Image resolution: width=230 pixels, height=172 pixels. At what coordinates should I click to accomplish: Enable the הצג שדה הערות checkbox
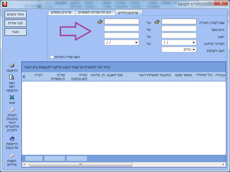(52, 57)
